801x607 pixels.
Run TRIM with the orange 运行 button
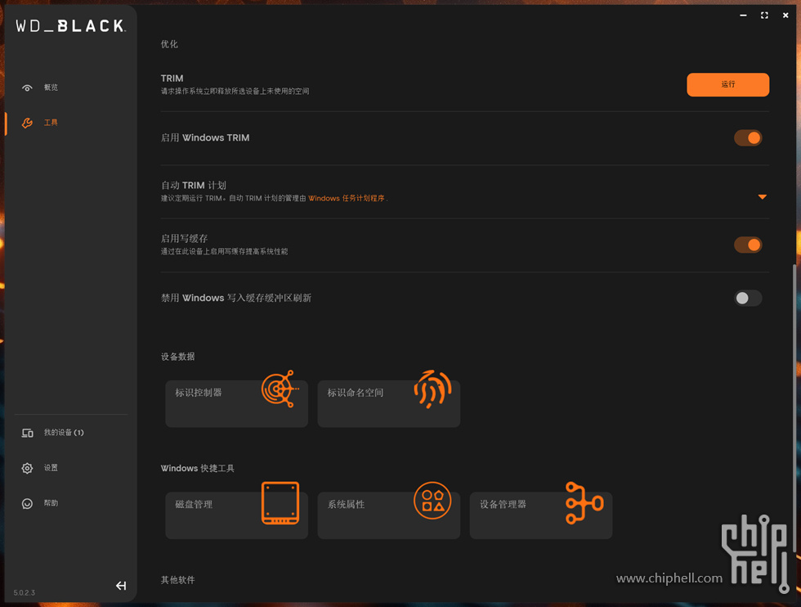(728, 84)
